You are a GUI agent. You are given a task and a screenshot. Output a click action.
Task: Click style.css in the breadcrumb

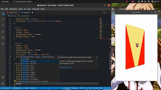(13, 16)
